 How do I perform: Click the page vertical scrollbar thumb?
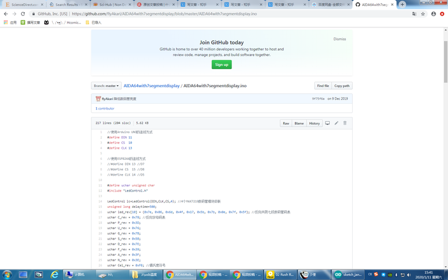pos(446,62)
